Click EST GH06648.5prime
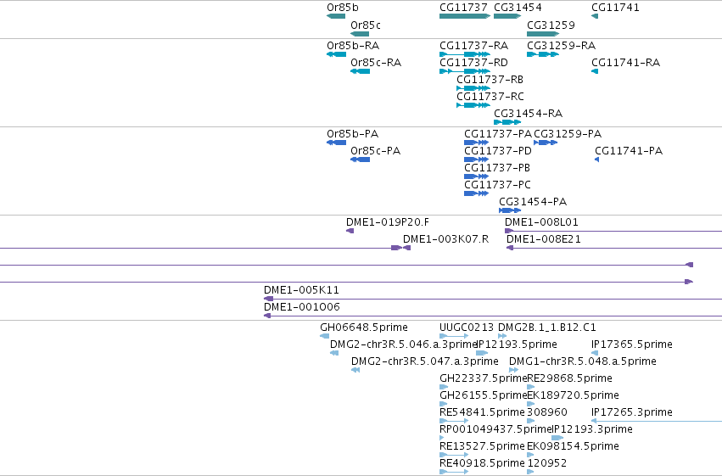Screen dimensions: 722x476 coord(325,336)
